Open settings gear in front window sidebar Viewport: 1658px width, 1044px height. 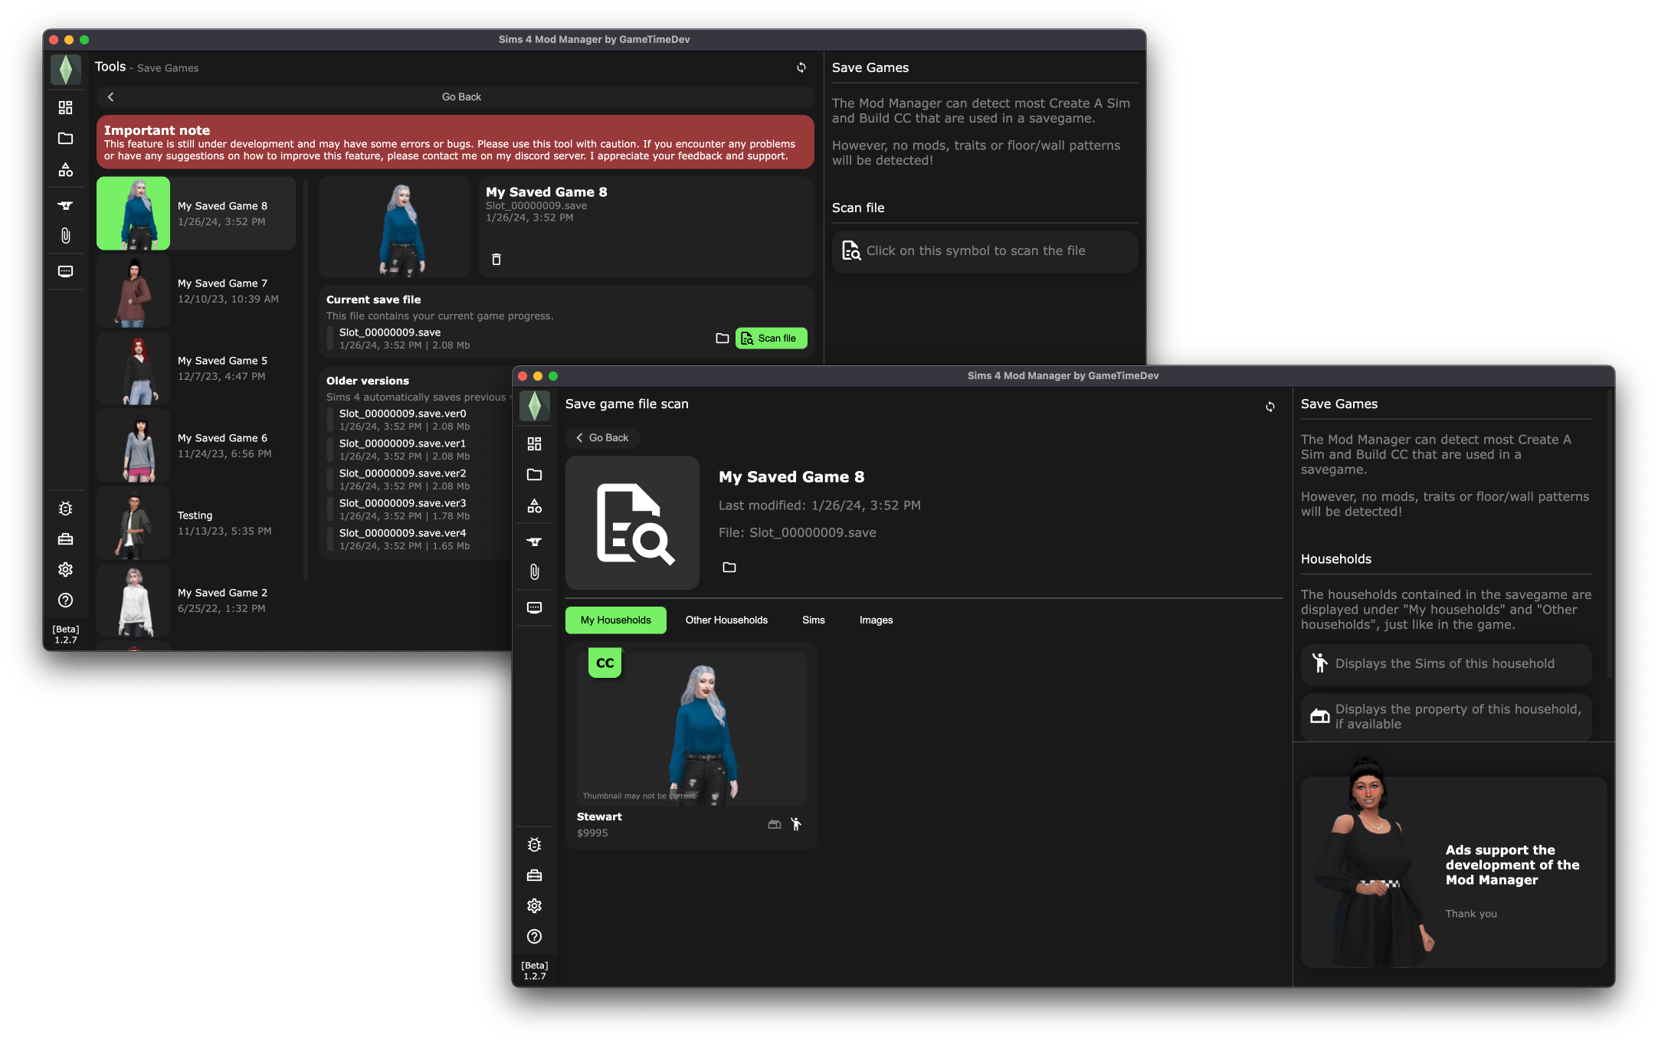(535, 906)
